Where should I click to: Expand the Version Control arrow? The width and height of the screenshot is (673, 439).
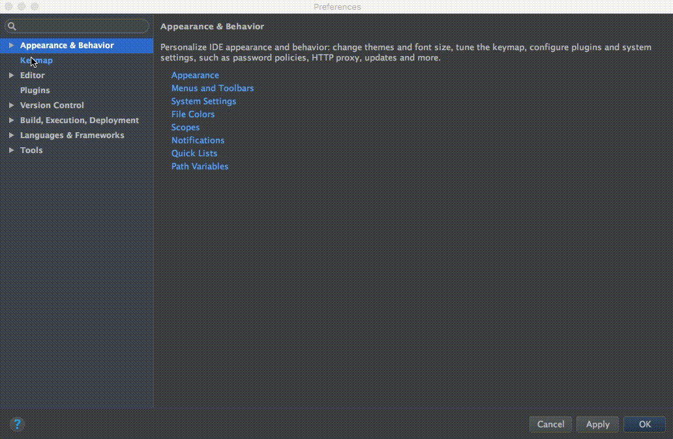tap(12, 105)
